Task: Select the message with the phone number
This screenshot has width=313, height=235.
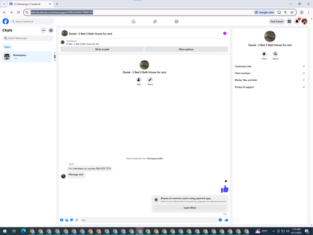Action: click(90, 169)
